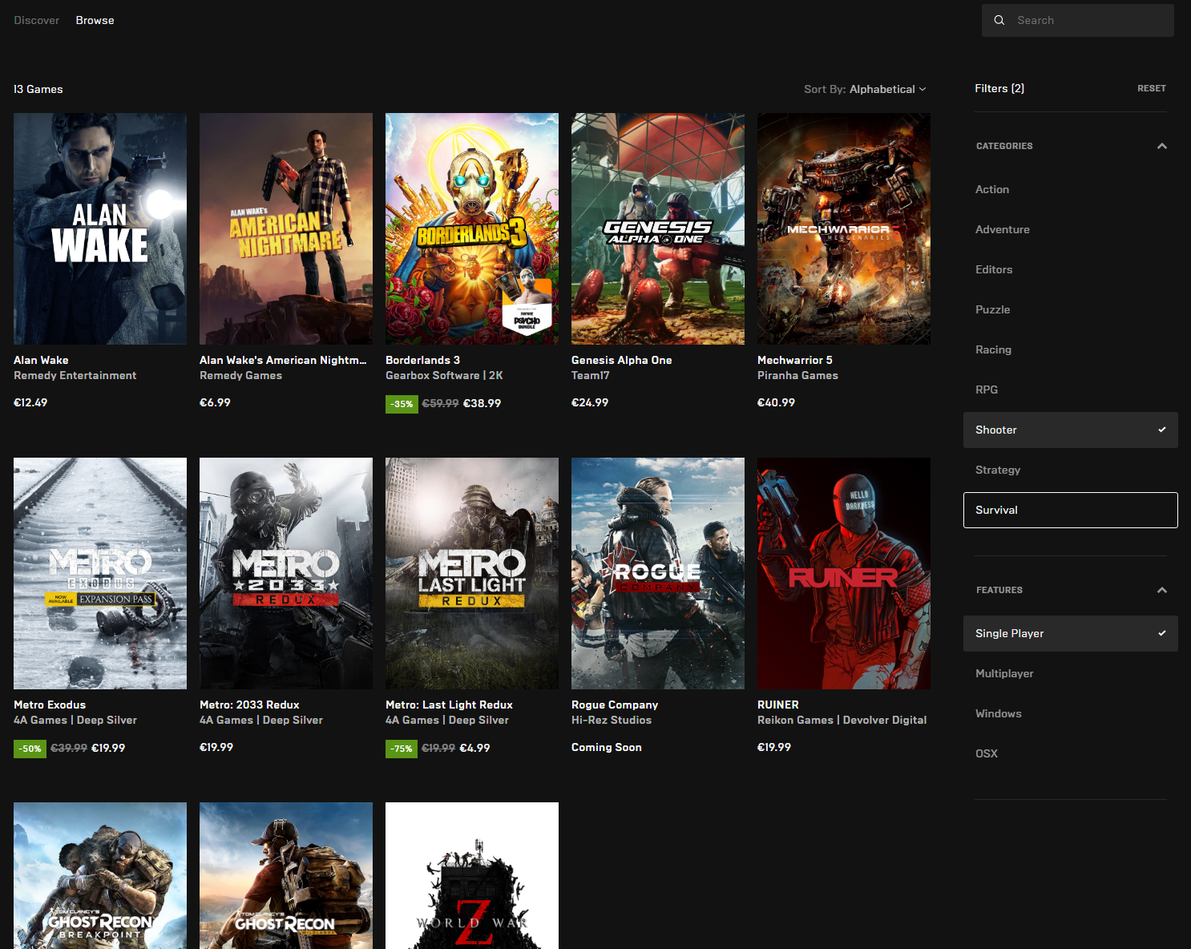This screenshot has height=949, width=1191.
Task: Click the €12.49 price of Alan Wake
Action: tap(30, 402)
